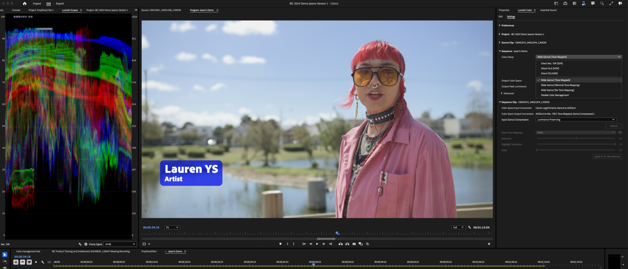Screen dimensions: 628x269
Task: Select Direct Rec. 709 (SDR) option
Action: point(552,63)
